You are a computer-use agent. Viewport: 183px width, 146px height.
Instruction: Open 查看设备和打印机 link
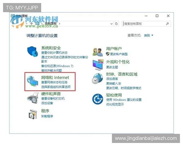pyautogui.click(x=53, y=99)
